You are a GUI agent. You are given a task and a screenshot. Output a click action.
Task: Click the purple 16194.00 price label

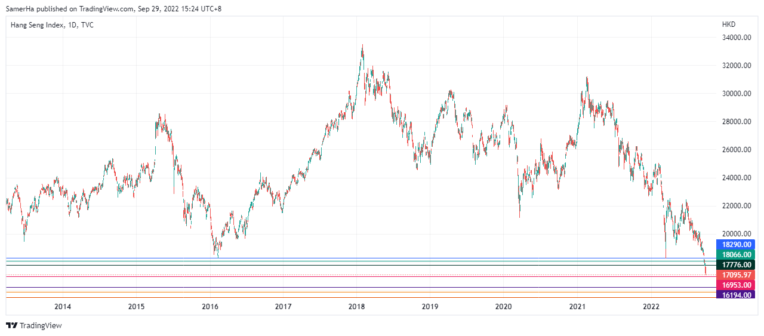(x=738, y=295)
